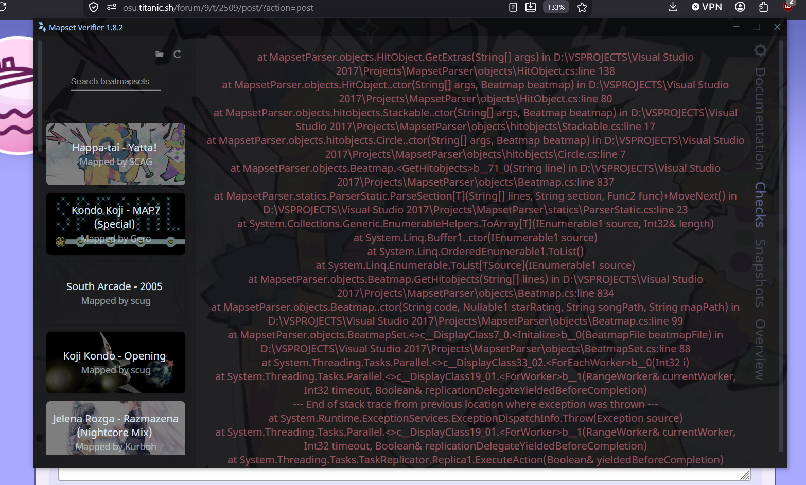Select the Jelena Rozga - Razmazena beatmapset
This screenshot has width=806, height=485.
116,428
